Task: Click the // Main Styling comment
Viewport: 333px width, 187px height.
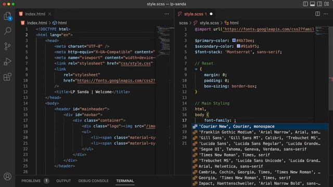Action: click(212, 103)
